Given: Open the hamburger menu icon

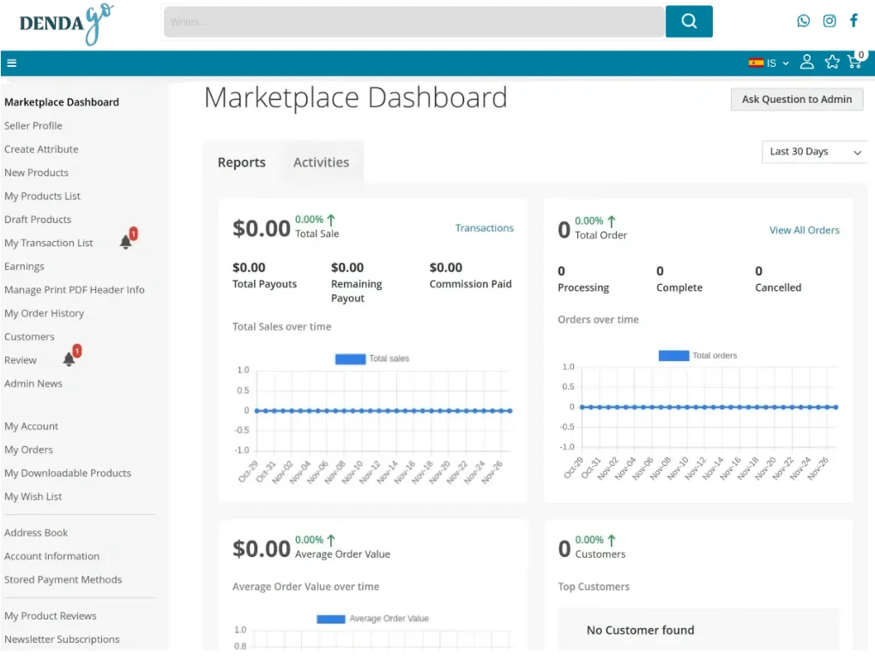Looking at the screenshot, I should tap(11, 63).
